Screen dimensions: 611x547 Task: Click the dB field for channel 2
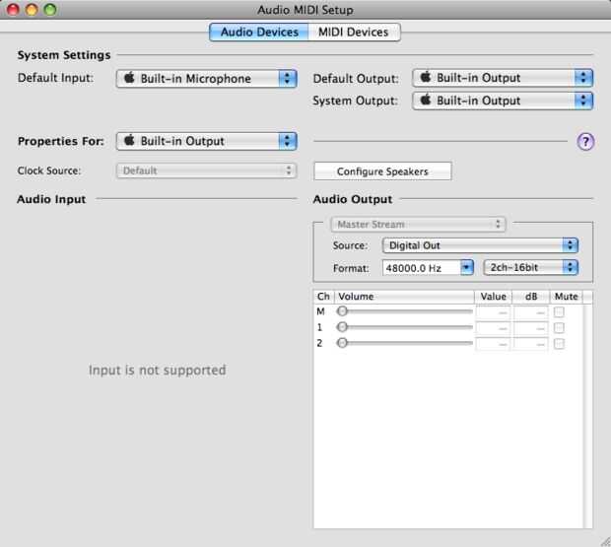(x=530, y=344)
